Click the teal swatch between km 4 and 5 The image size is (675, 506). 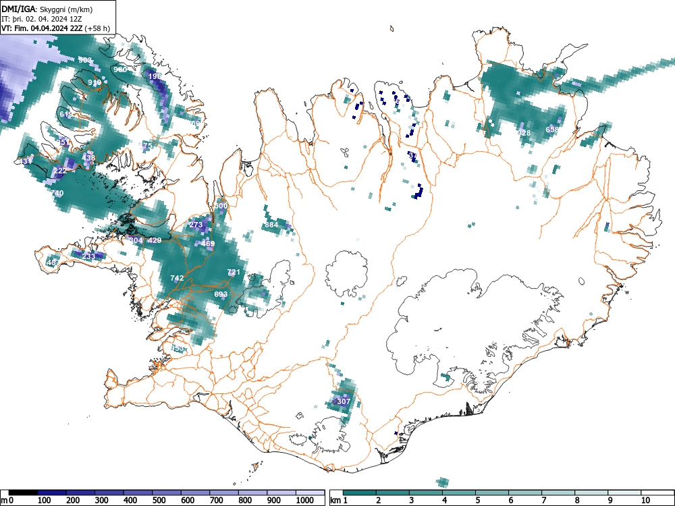[459, 493]
